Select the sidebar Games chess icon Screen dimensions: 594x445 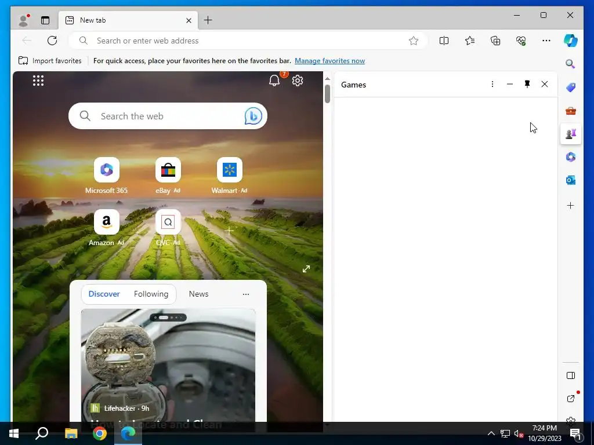571,134
